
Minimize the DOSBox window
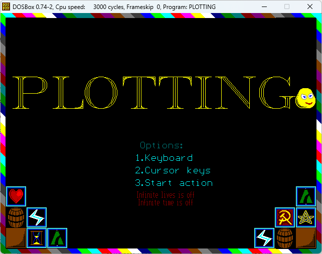click(x=264, y=7)
